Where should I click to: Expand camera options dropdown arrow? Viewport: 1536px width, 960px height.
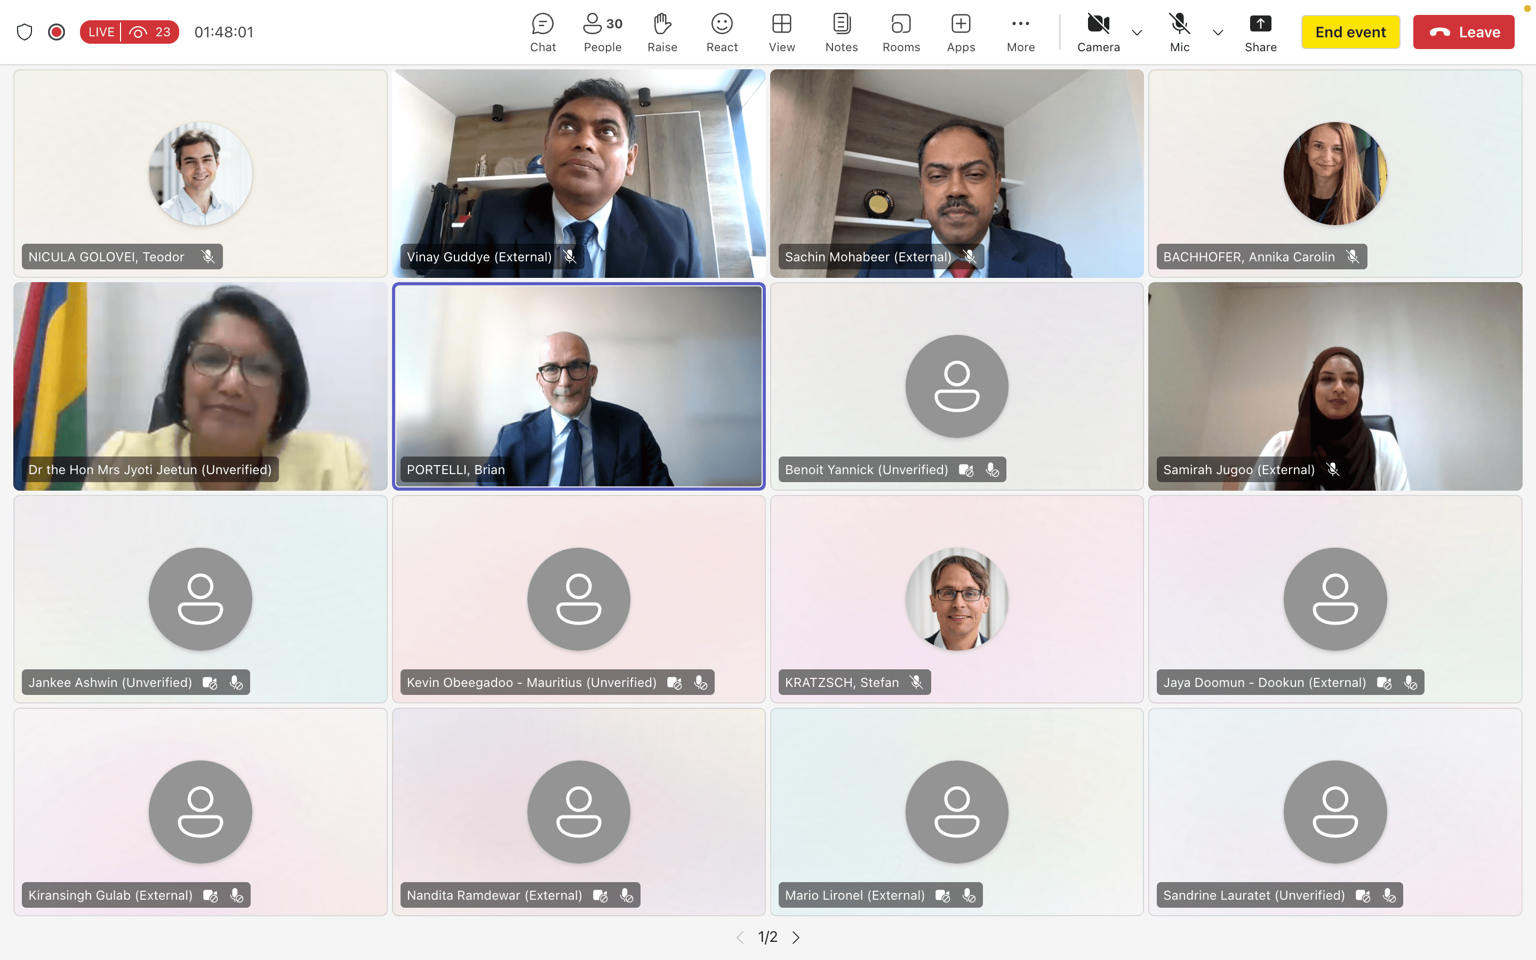[1137, 33]
